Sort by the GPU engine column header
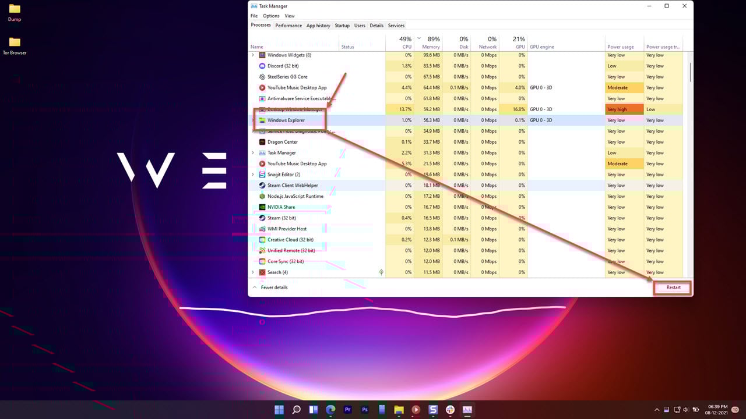This screenshot has width=746, height=419. pyautogui.click(x=566, y=42)
